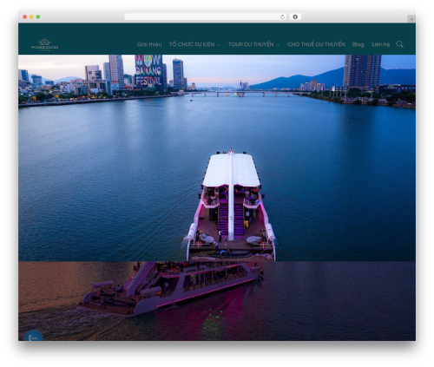434x367 pixels.
Task: Click the yacht river hero image
Action: click(217, 158)
